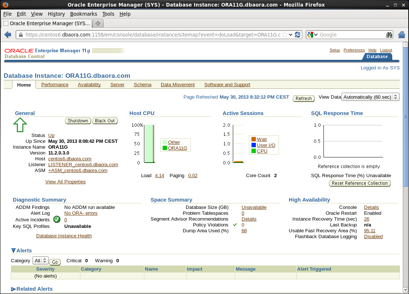This screenshot has width=409, height=294.
Task: Click the Logout link
Action: 386,50
